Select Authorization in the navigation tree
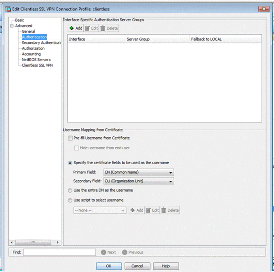Viewport: 274px width, 272px height. click(x=33, y=48)
